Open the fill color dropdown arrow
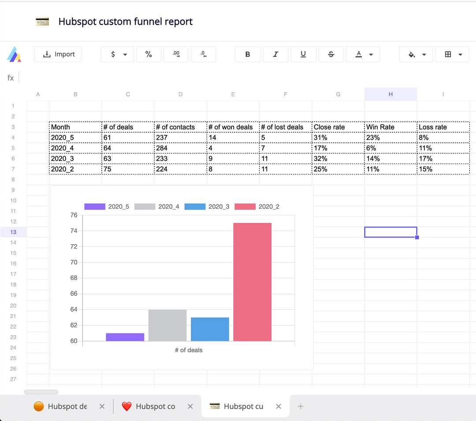Viewport: 476px width, 421px height. [x=424, y=54]
